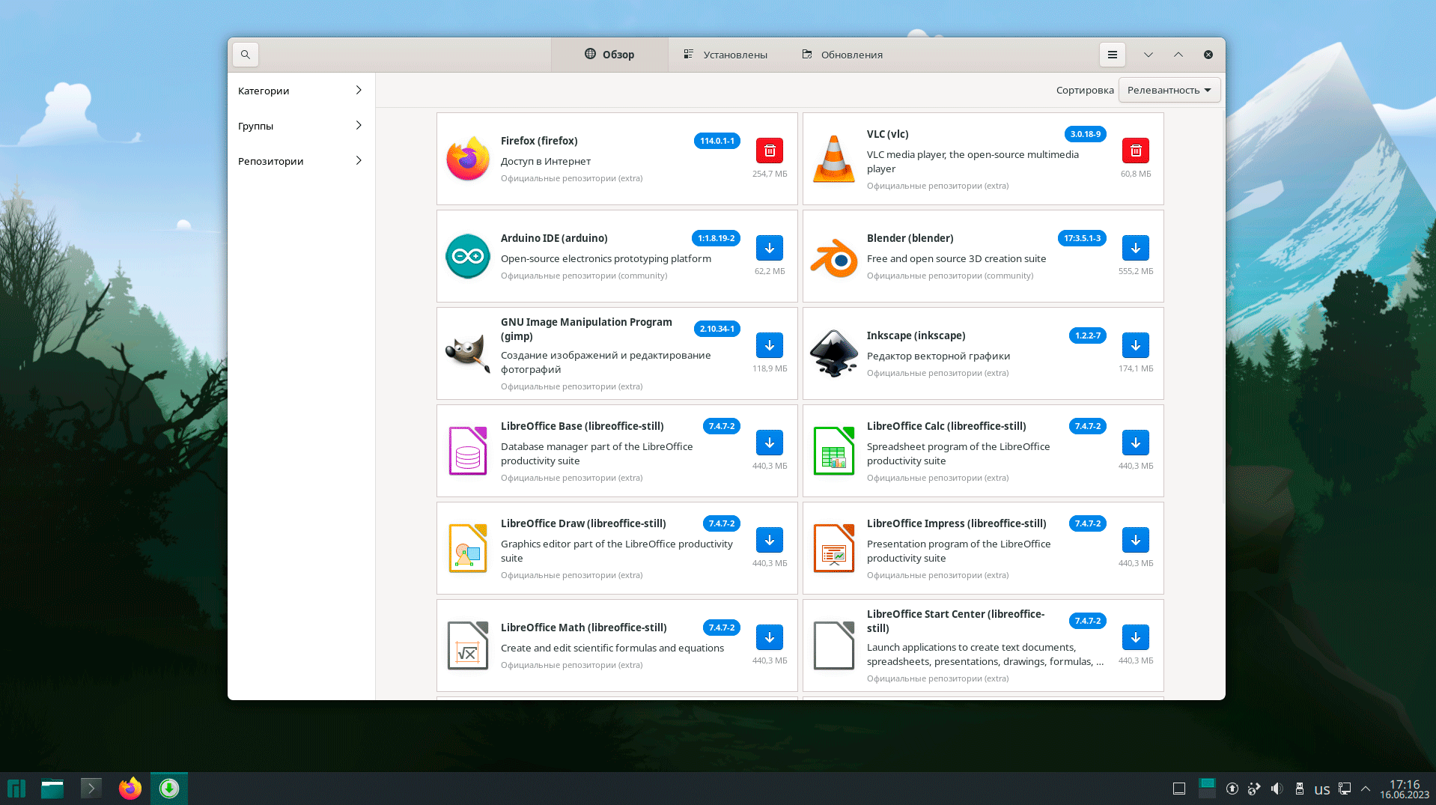
Task: Open LibreOffice Calc package title
Action: pos(946,426)
